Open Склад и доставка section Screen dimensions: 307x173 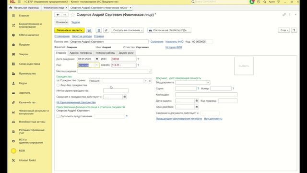(29, 64)
